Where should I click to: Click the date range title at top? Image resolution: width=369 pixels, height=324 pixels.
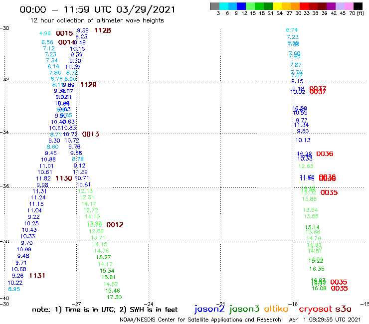[97, 10]
